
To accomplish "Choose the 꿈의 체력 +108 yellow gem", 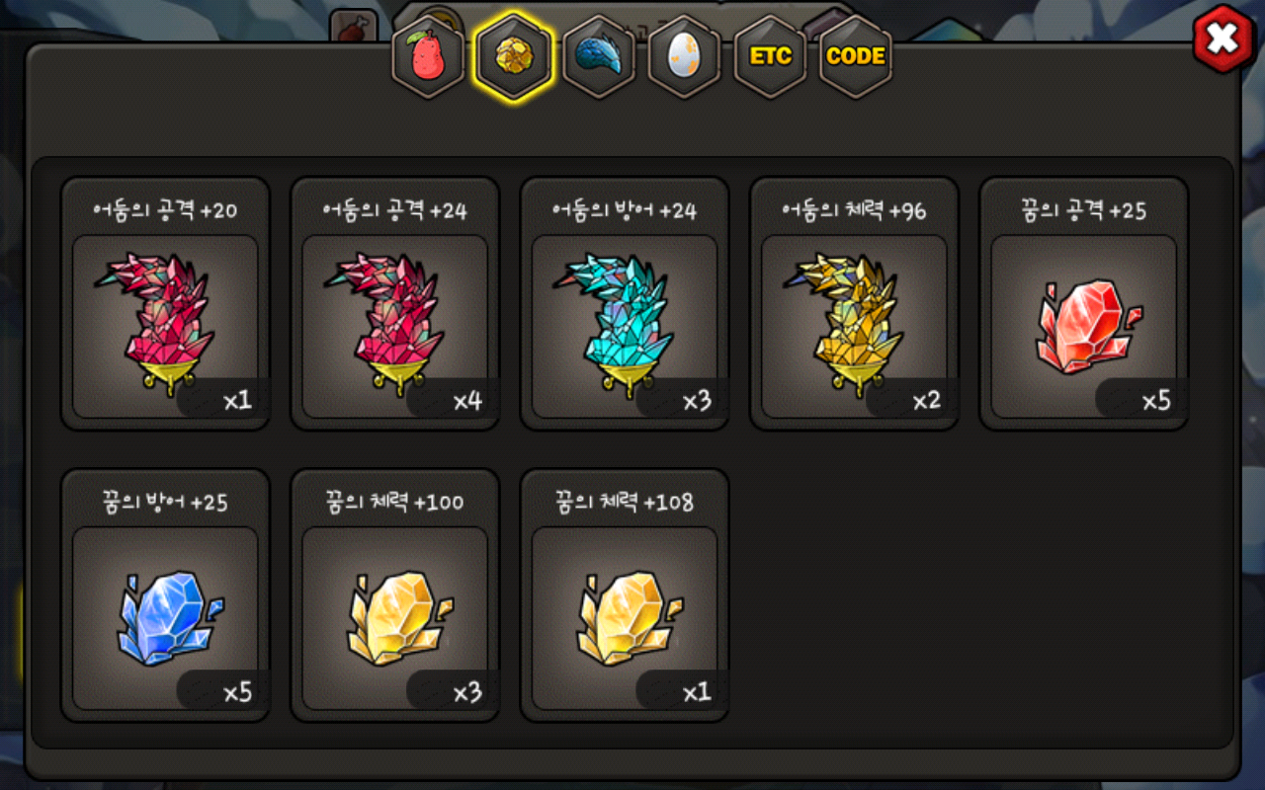I will [625, 595].
